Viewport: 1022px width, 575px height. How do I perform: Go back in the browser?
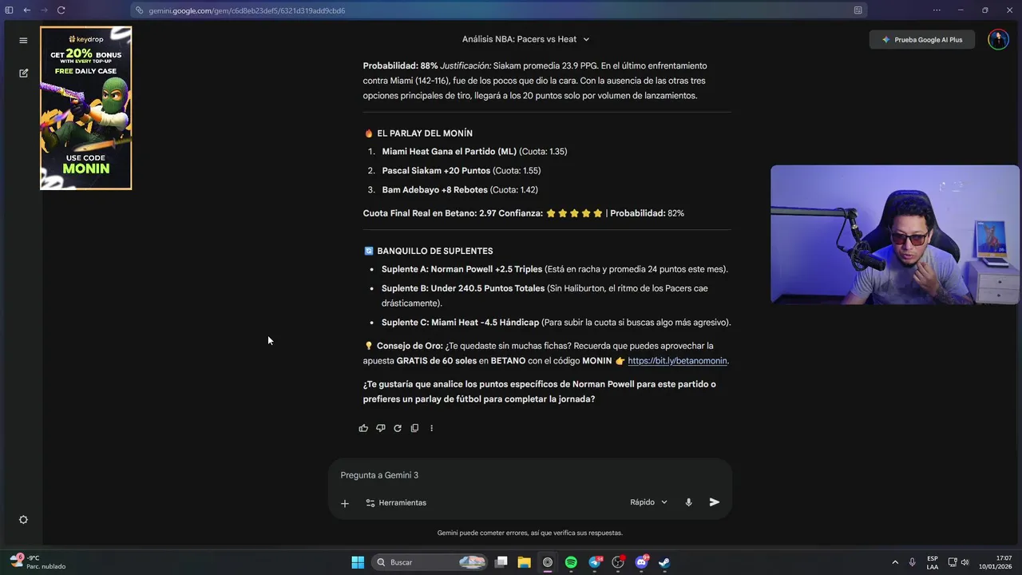[x=26, y=10]
